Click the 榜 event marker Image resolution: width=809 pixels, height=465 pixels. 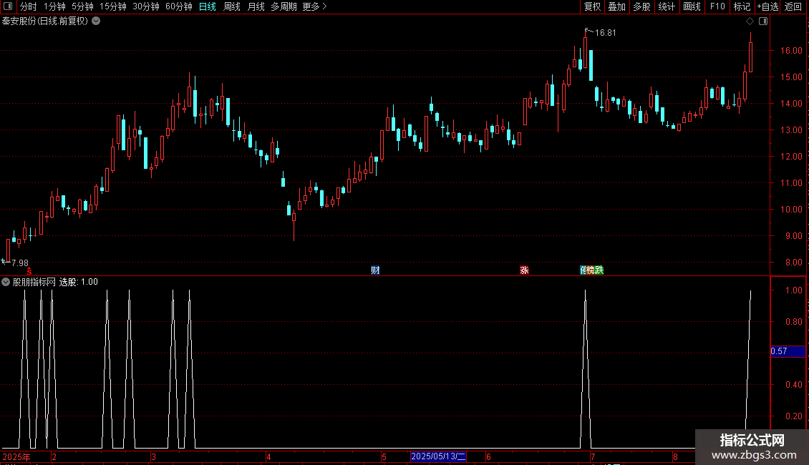click(591, 270)
